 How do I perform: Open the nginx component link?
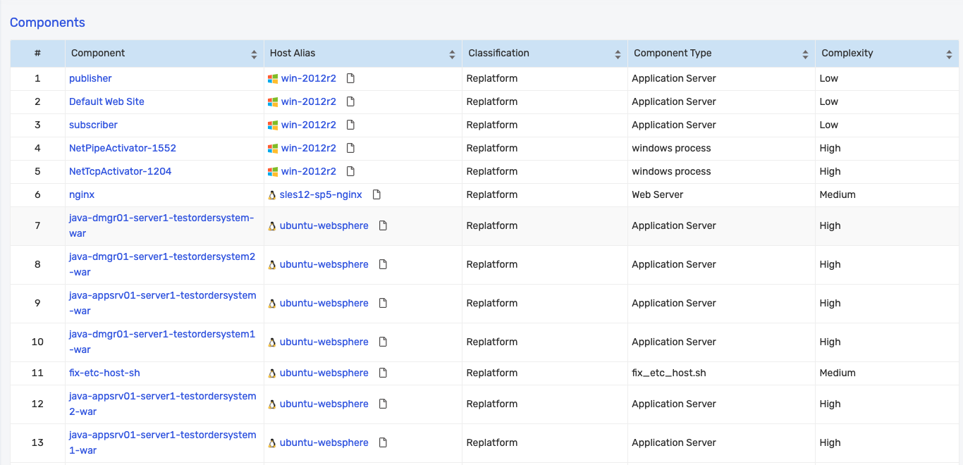[x=82, y=194]
